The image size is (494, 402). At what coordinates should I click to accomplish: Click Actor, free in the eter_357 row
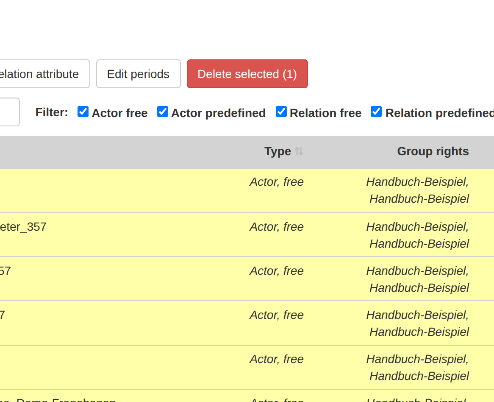pos(277,227)
